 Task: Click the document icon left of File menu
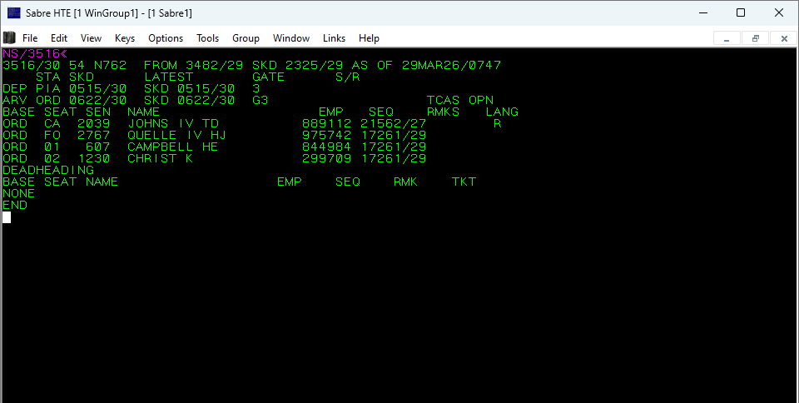click(x=9, y=37)
